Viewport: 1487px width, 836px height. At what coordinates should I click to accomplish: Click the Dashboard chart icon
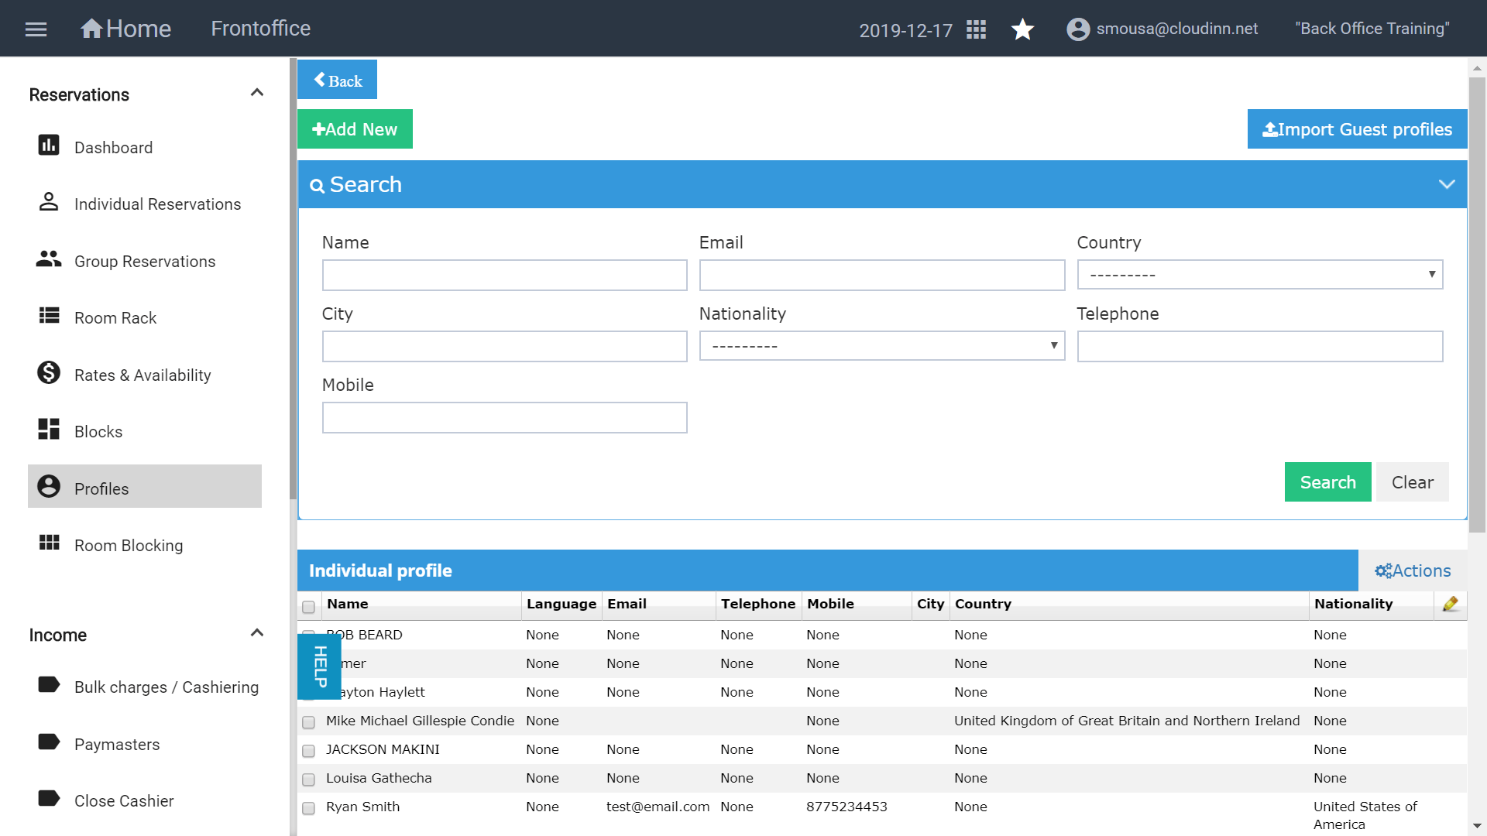point(49,145)
